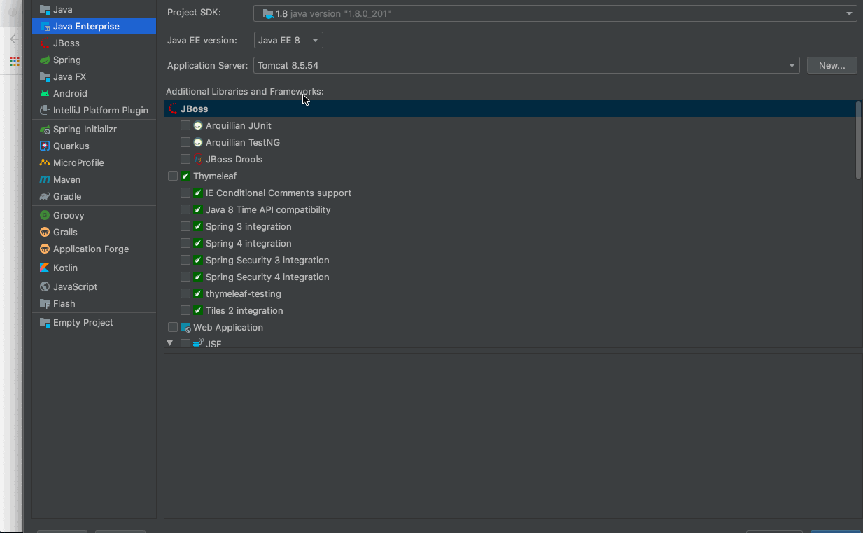Image resolution: width=863 pixels, height=533 pixels.
Task: Tick Spring Security 3 integration checkbox
Action: 185,261
